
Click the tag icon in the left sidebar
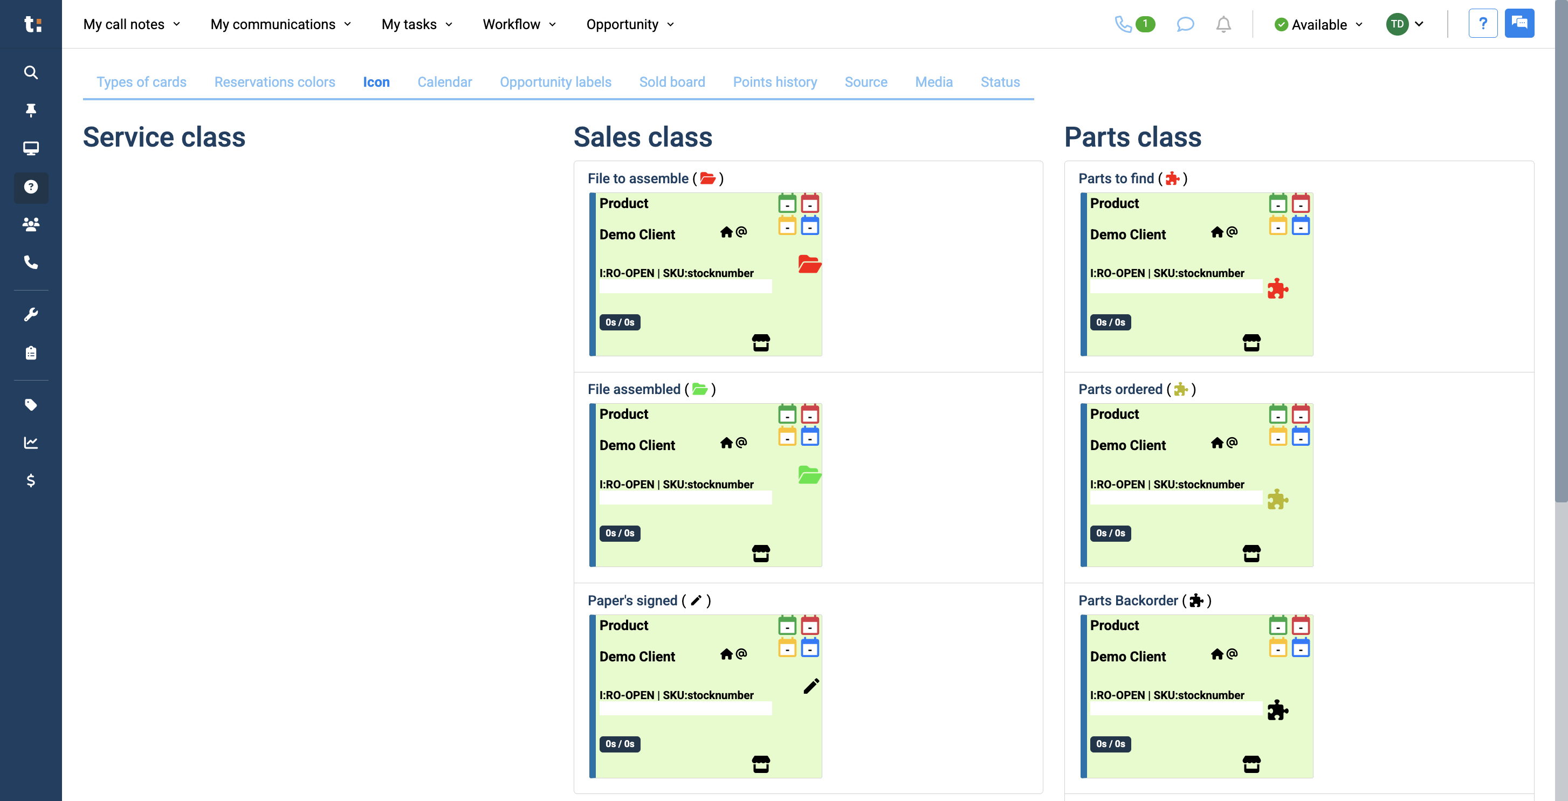click(30, 405)
